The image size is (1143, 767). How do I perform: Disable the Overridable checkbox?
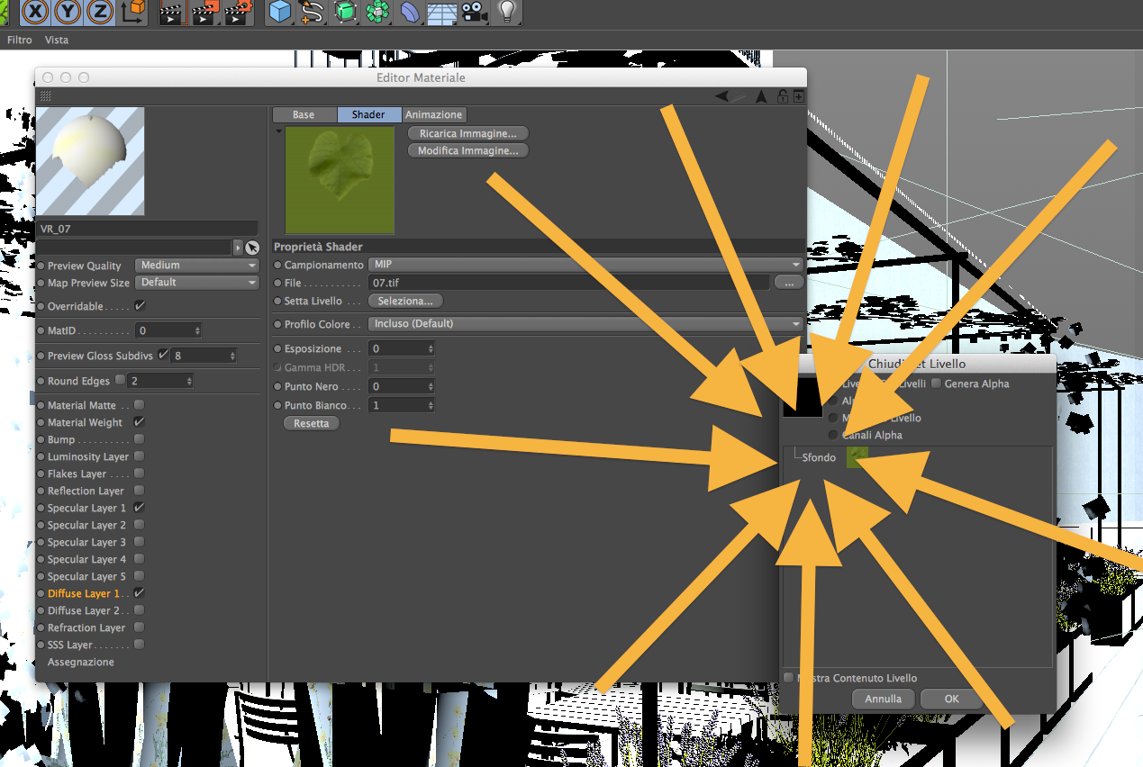coord(140,306)
